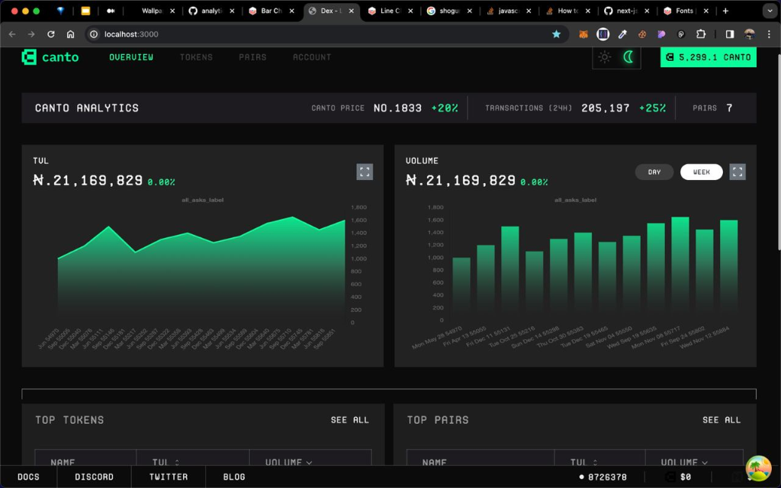Sort Top Tokens by Volume

288,462
